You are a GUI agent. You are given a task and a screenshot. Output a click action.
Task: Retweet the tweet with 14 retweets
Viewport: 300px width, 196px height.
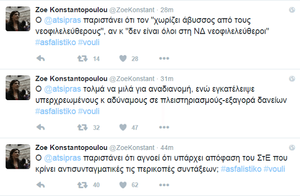[82, 59]
